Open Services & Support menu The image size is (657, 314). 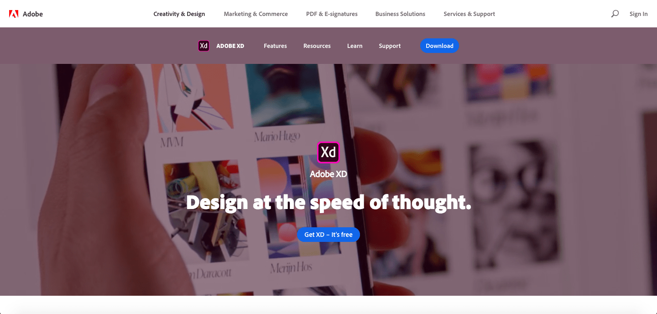(x=469, y=14)
